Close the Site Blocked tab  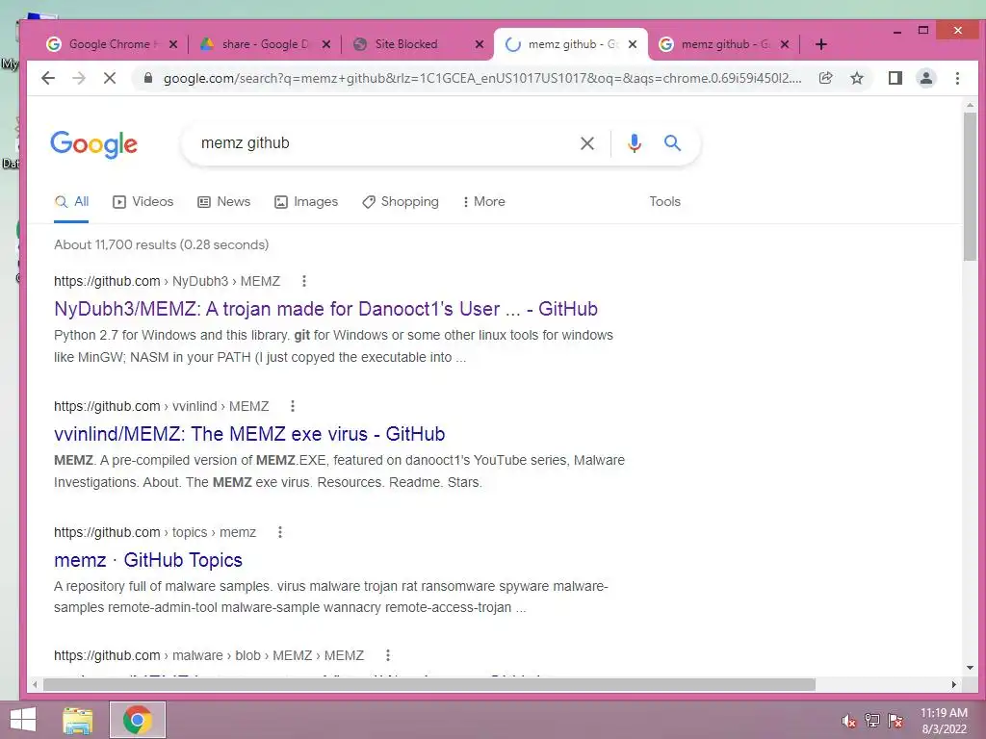click(x=480, y=44)
